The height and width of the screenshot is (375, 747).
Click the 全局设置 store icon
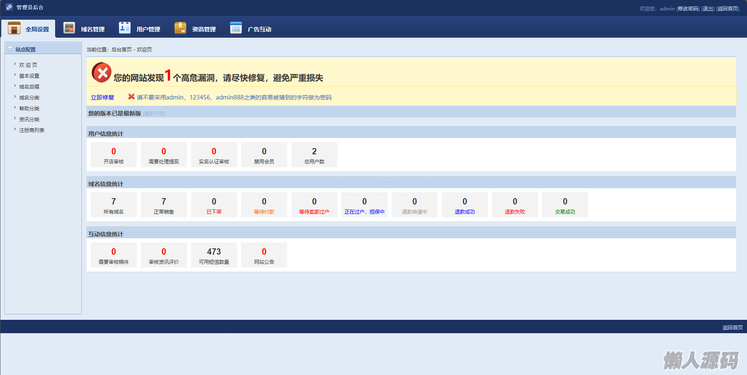point(14,28)
